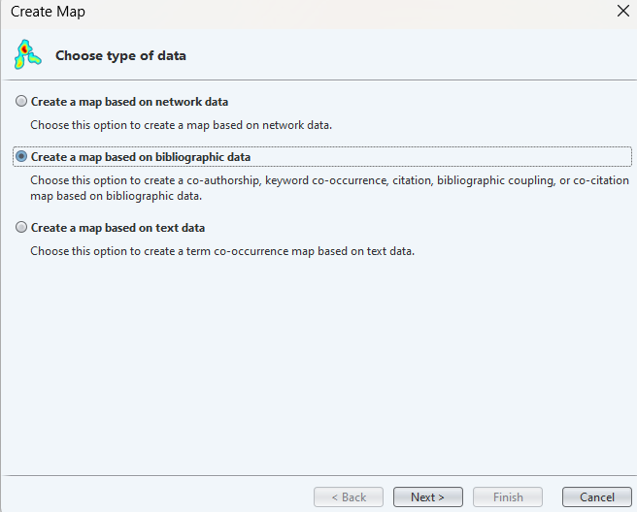Select the bibliographic data radio button
This screenshot has height=512, width=637.
[21, 156]
